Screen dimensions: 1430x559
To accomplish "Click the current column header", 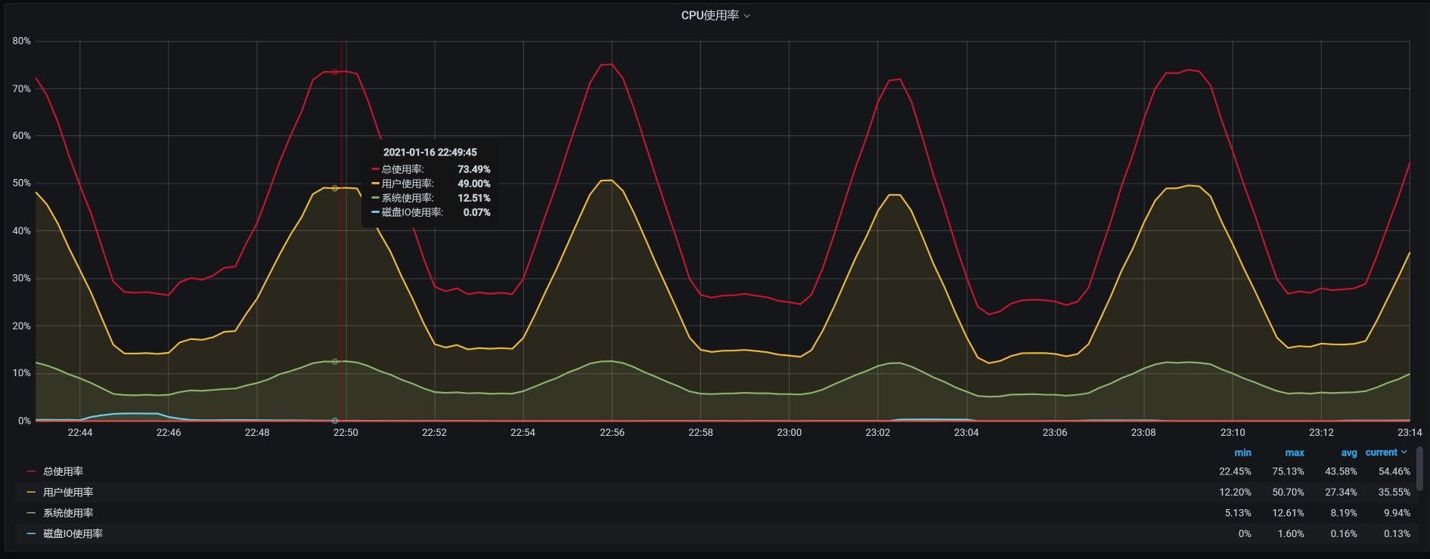I will click(x=1381, y=452).
